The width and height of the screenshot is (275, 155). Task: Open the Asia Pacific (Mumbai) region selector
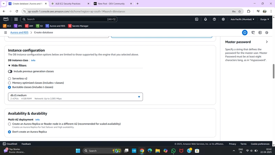coord(242,19)
